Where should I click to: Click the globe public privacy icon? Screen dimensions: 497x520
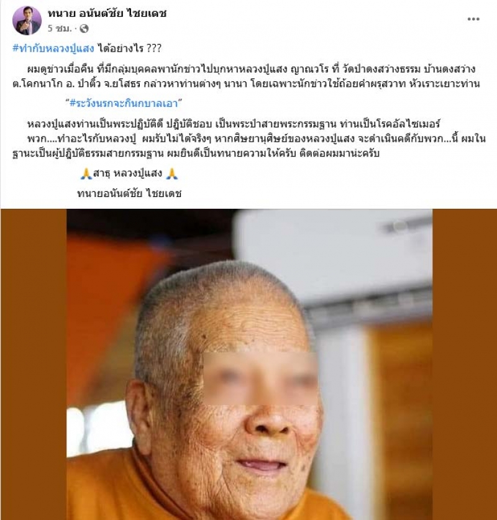tap(84, 29)
